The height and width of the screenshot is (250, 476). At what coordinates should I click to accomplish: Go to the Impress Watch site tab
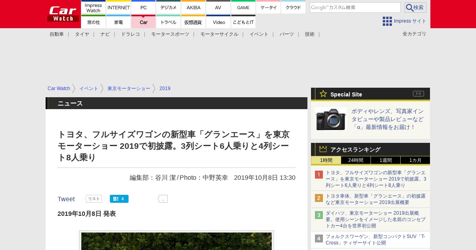(x=93, y=8)
